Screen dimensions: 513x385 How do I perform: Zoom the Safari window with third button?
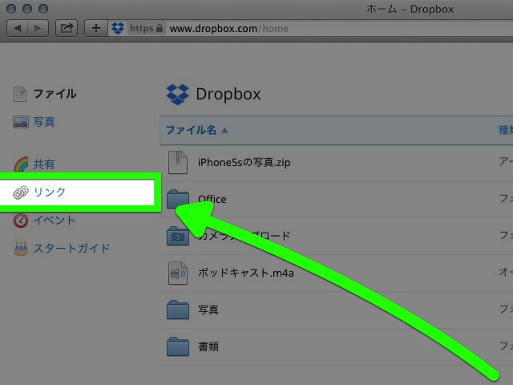[x=43, y=9]
